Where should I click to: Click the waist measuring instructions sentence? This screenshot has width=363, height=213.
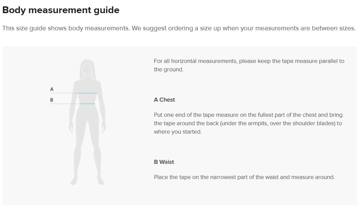[x=244, y=177]
